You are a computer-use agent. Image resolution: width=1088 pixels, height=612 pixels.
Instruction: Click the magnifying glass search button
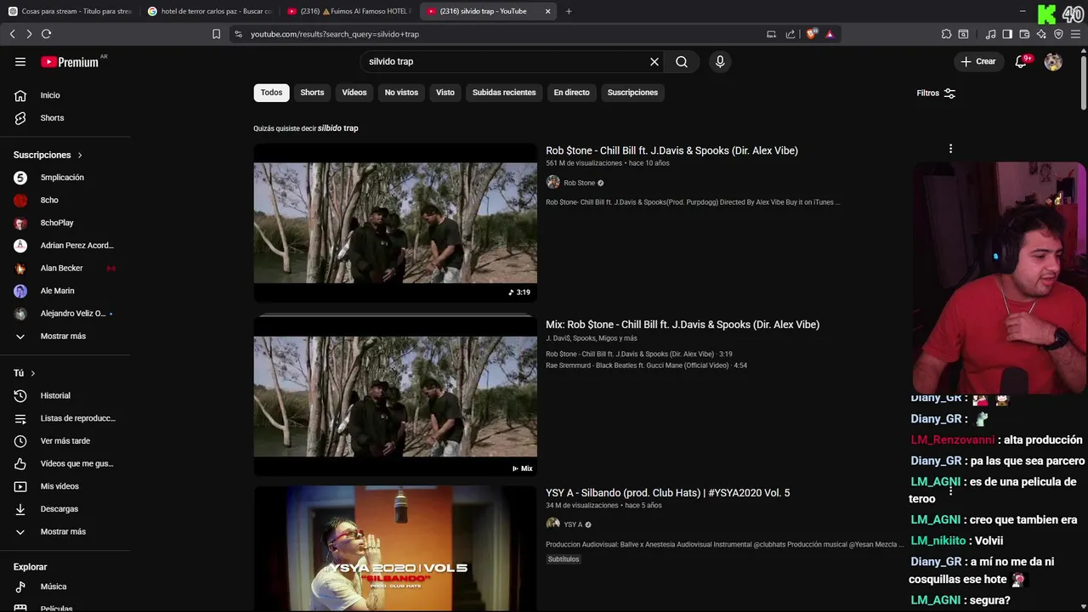click(682, 61)
